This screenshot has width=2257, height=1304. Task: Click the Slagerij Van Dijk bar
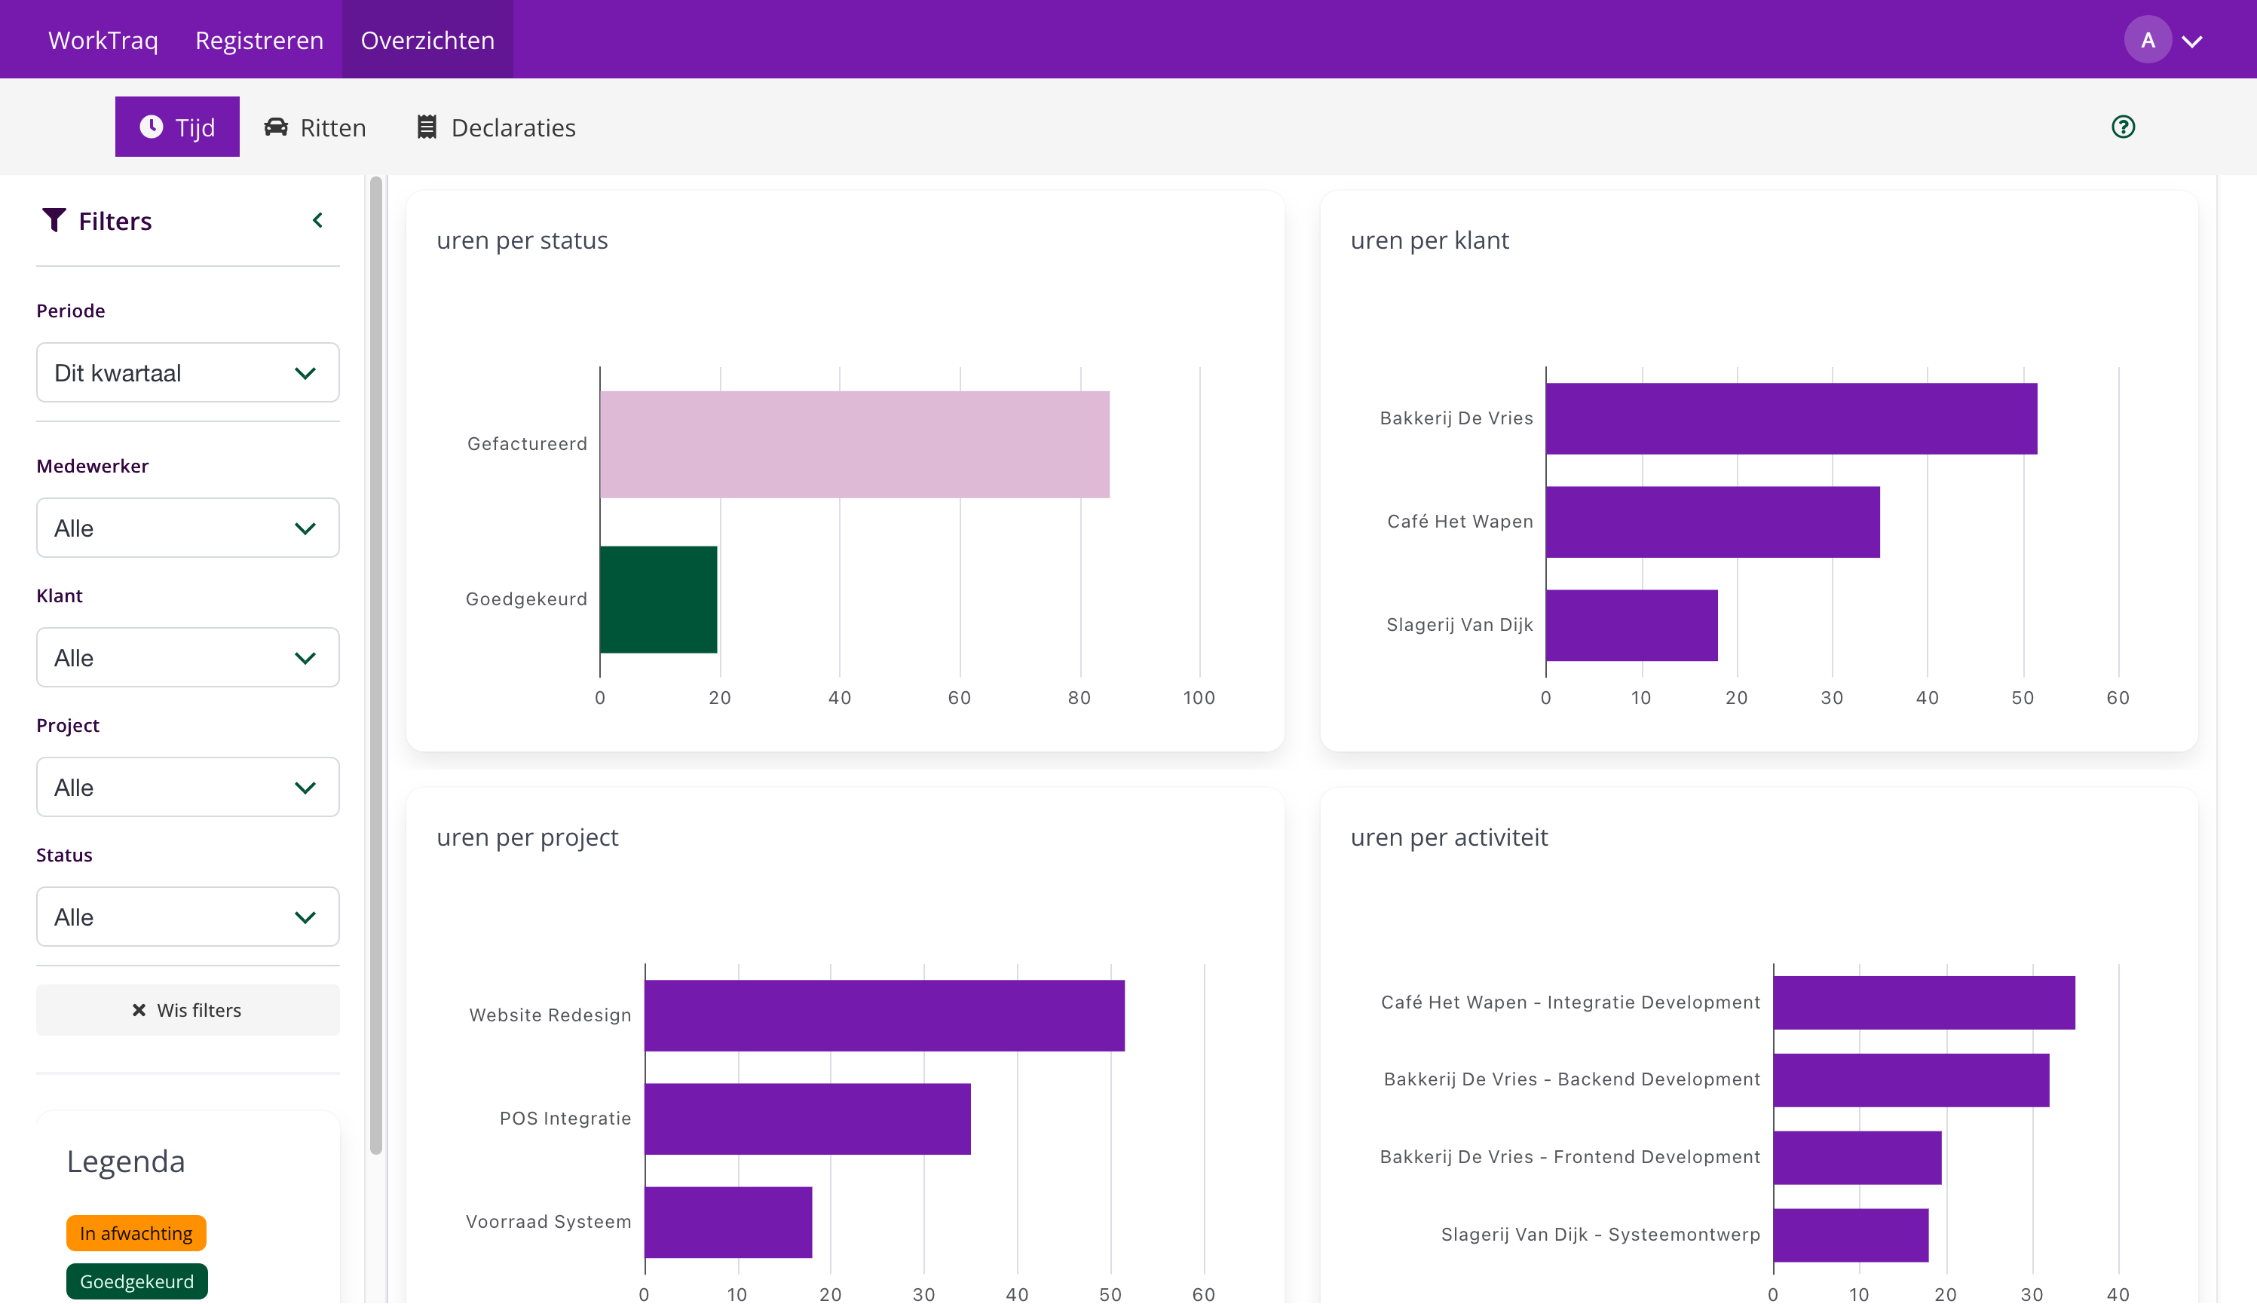pyautogui.click(x=1633, y=625)
